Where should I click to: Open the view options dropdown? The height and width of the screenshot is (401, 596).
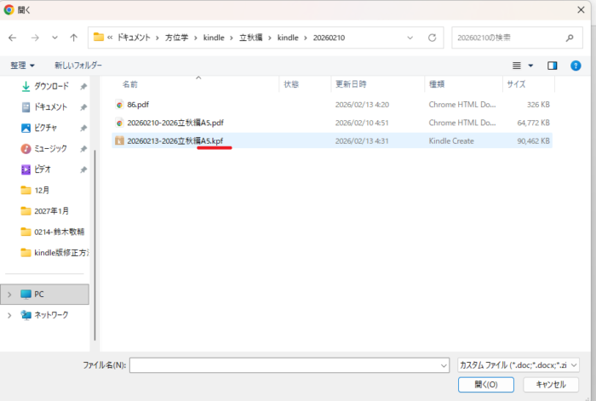tap(530, 66)
